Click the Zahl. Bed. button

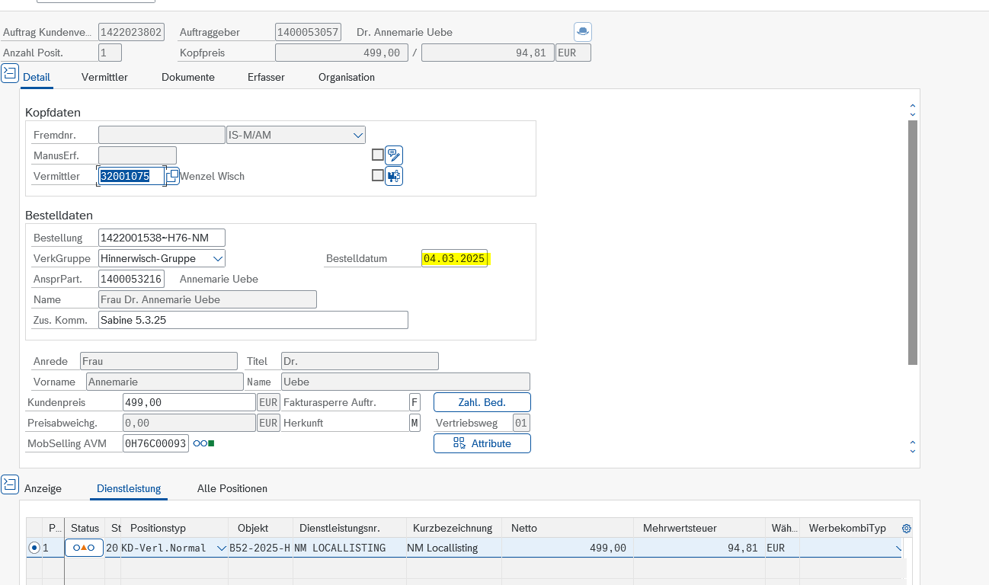coord(482,402)
